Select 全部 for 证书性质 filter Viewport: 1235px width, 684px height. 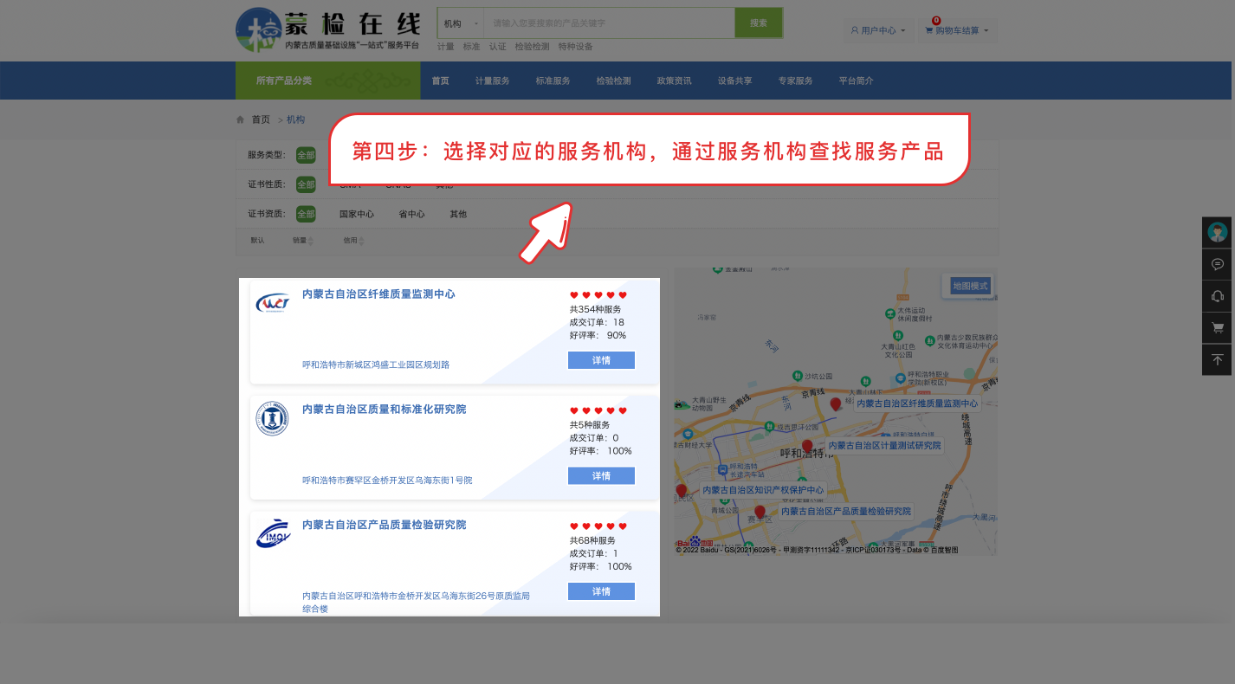click(x=306, y=184)
